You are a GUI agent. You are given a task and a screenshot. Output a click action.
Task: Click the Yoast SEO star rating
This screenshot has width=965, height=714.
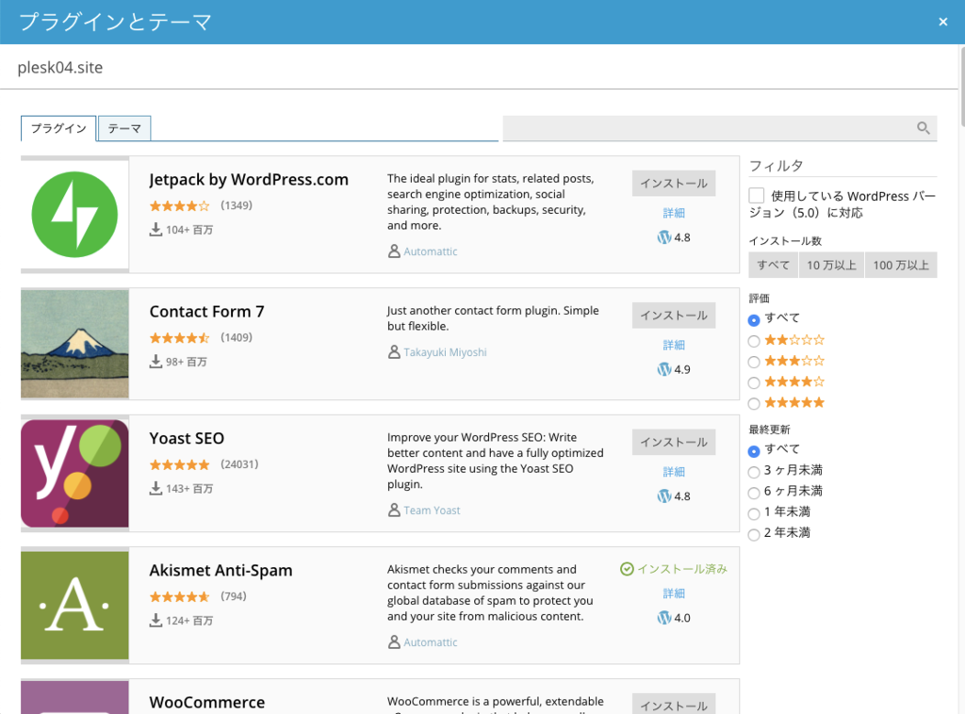click(x=180, y=464)
